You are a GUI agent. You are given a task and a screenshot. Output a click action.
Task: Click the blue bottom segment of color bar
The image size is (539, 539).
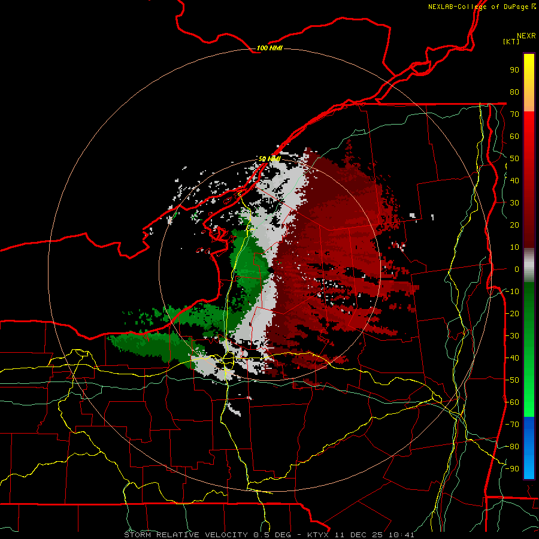click(529, 448)
